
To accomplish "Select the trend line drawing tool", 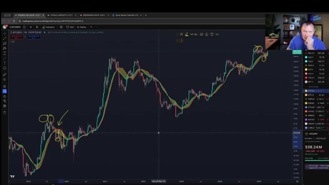I will [x=5, y=38].
